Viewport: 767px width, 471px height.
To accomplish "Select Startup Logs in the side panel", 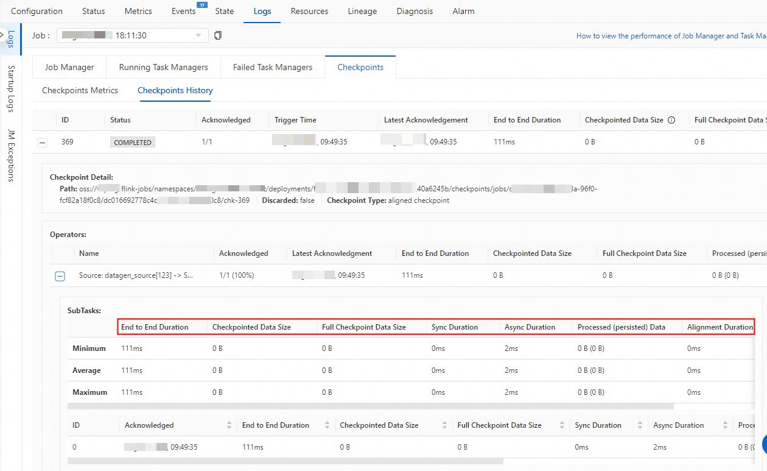I will 10,89.
